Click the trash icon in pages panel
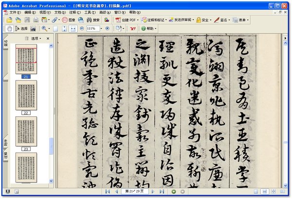The width and height of the screenshot is (292, 199). 27,38
